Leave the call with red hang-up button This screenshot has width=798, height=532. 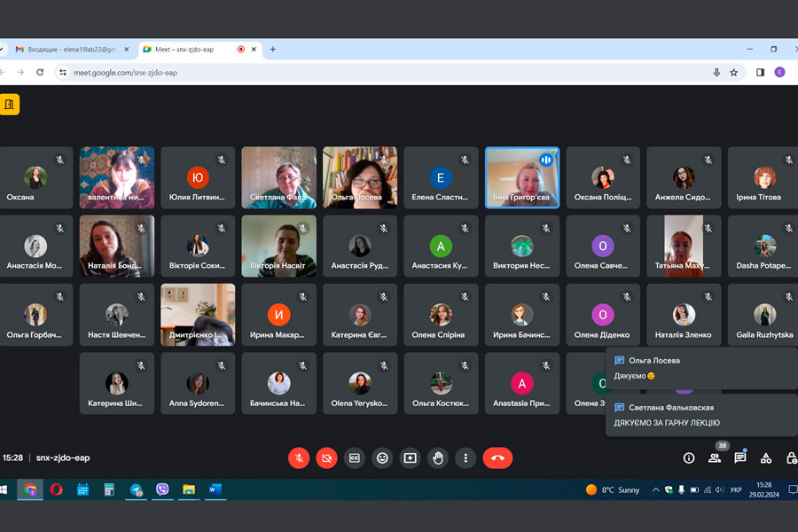click(497, 458)
